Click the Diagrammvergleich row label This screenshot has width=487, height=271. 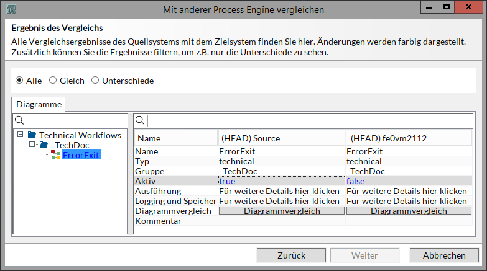coord(173,211)
